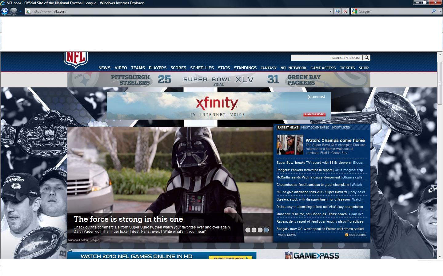Viewport: 443px width, 276px height.
Task: Focus the Google search box in browser
Action: [x=394, y=11]
